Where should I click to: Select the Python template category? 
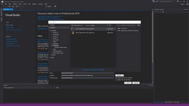pyautogui.click(x=55, y=42)
